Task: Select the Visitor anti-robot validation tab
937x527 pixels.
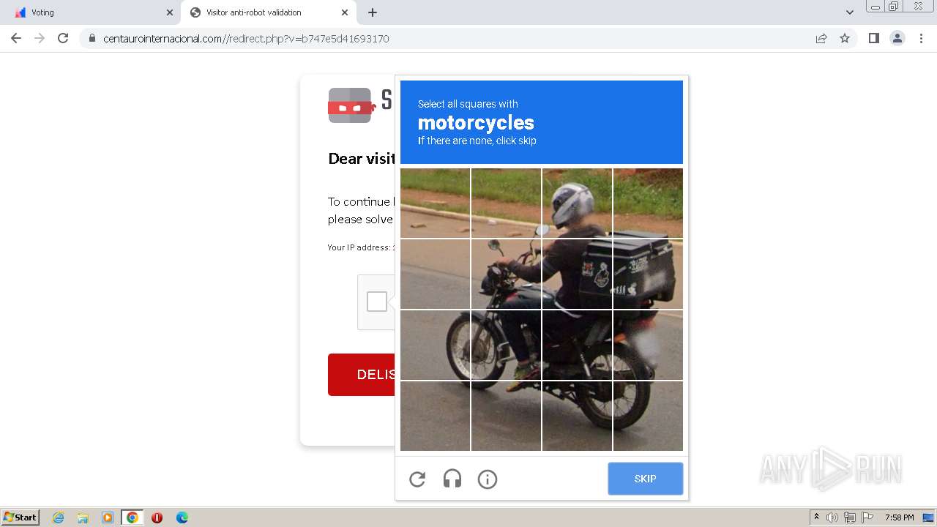Action: pos(268,12)
